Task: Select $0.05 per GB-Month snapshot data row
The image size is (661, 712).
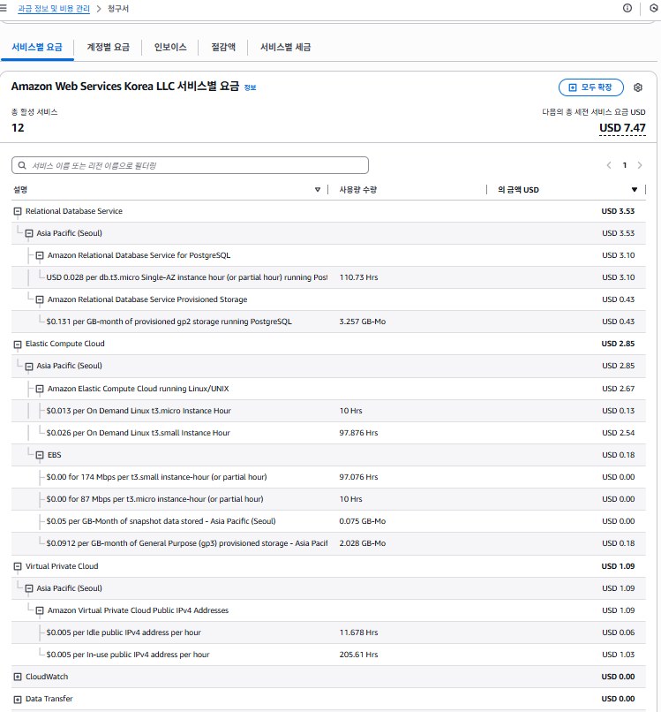Action: (328, 521)
